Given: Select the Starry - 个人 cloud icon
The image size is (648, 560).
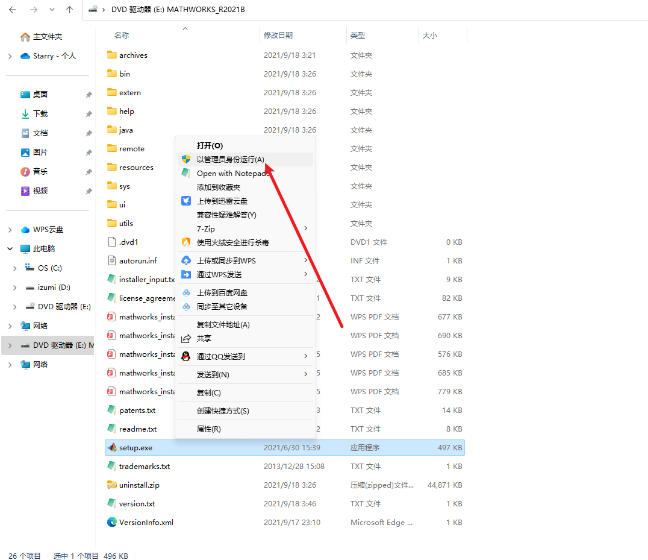Looking at the screenshot, I should [x=25, y=56].
